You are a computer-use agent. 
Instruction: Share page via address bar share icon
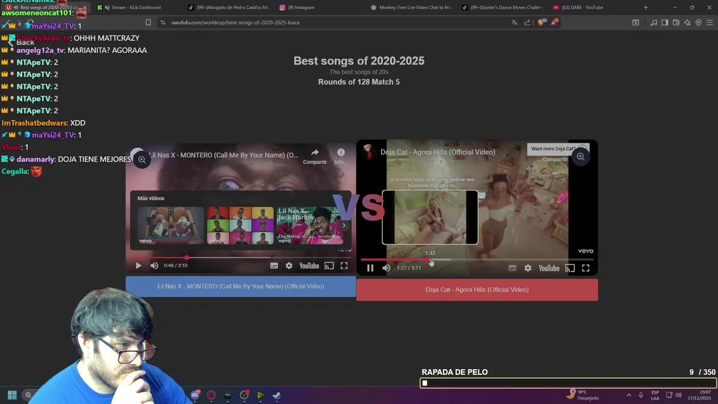point(527,22)
